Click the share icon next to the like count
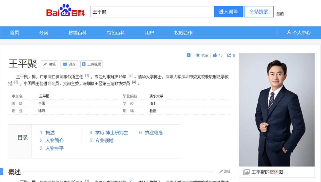Image resolution: width=321 pixels, height=182 pixels. click(x=229, y=55)
